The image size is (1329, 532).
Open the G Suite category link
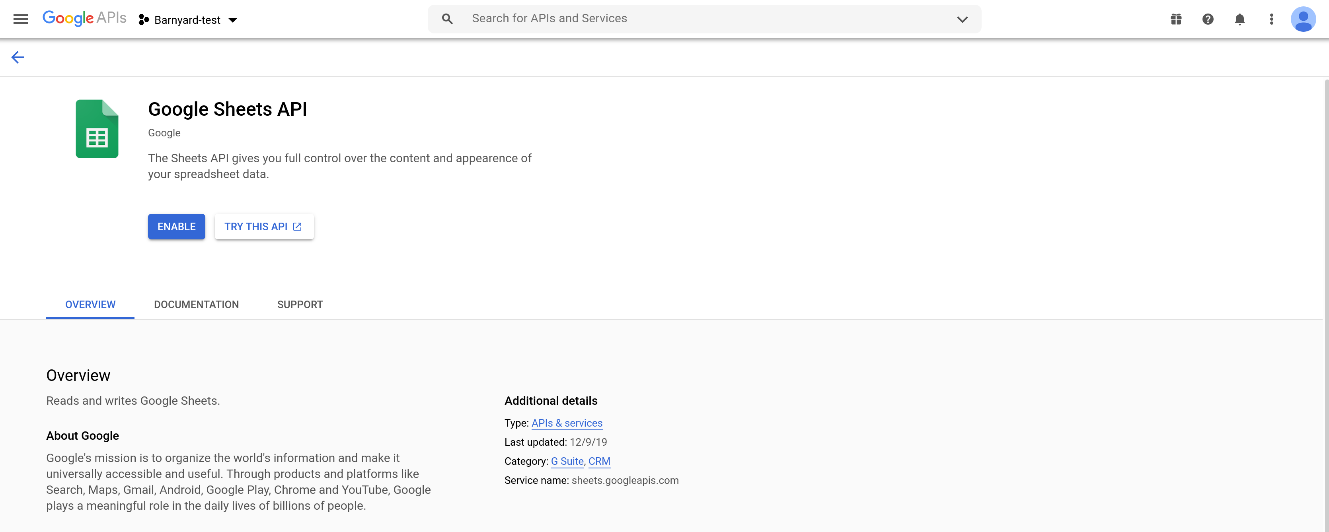click(567, 461)
